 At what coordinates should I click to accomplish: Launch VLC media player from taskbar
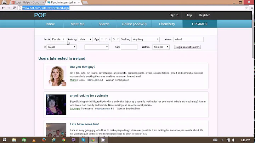click(x=34, y=140)
